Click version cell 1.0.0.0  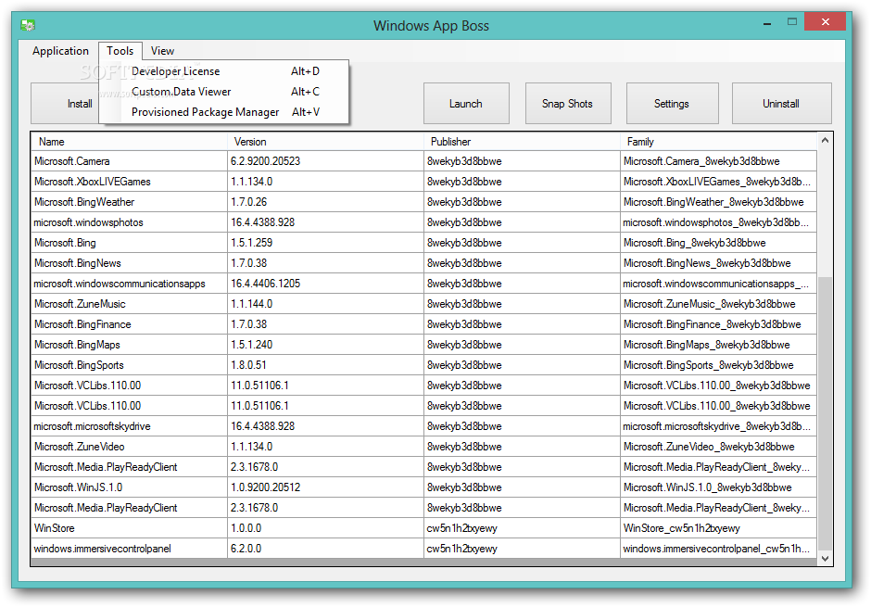(x=325, y=528)
